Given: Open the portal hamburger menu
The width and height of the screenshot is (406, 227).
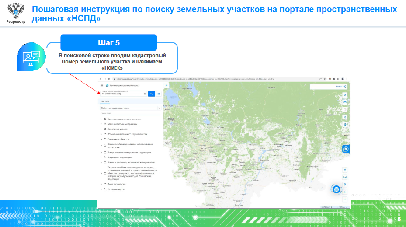Looking at the screenshot, I should (101, 85).
